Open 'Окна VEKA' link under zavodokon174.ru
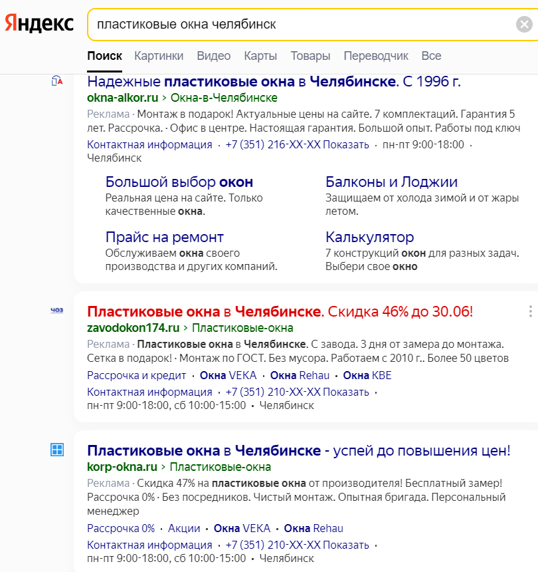The image size is (538, 572). 228,375
